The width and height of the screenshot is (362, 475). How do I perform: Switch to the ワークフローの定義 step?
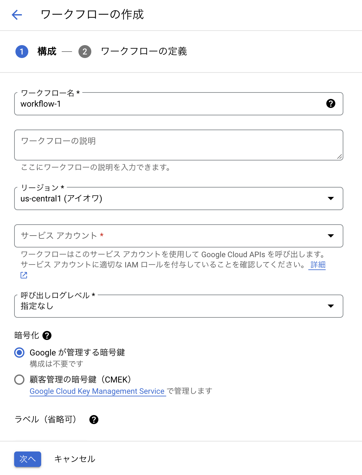point(144,52)
